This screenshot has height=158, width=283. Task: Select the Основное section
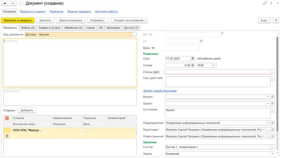(9, 12)
